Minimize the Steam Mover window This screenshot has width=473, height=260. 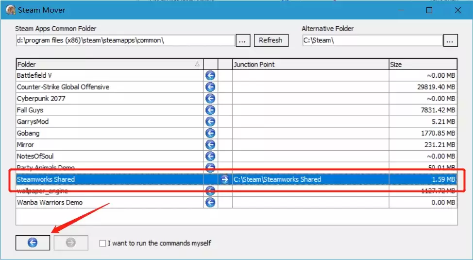401,10
